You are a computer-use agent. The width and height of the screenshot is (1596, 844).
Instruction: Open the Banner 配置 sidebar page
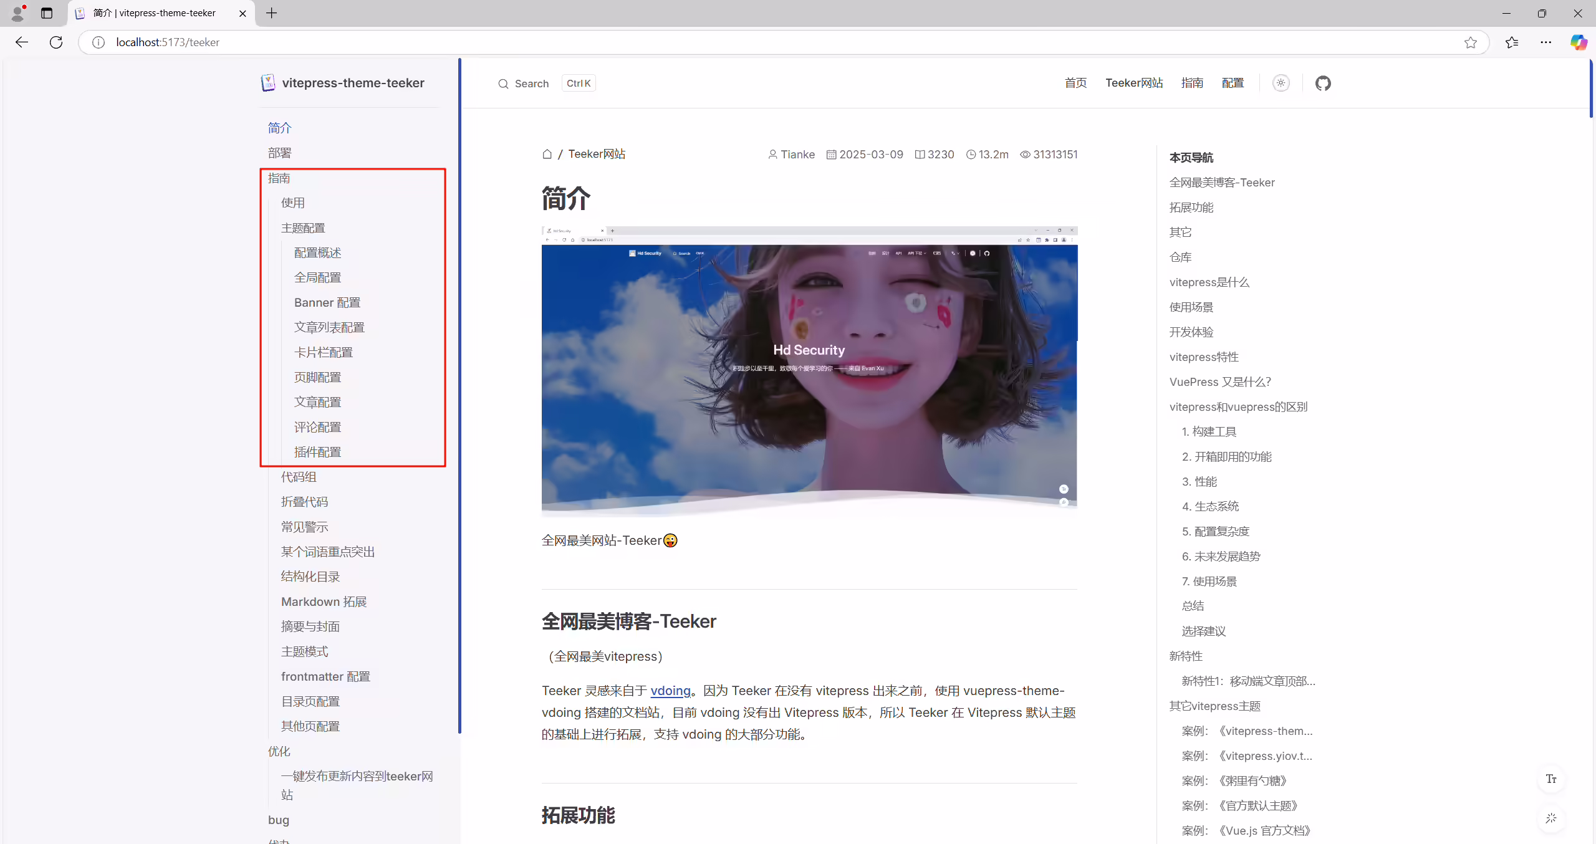point(327,303)
